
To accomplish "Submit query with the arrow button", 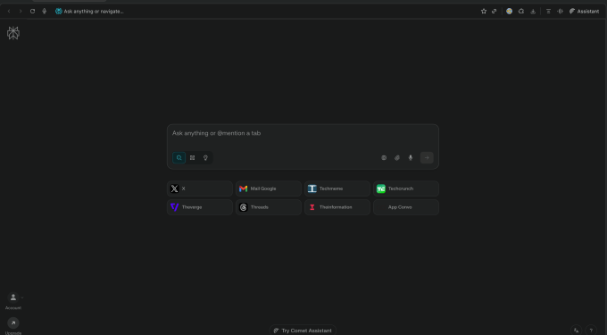I will click(x=427, y=157).
